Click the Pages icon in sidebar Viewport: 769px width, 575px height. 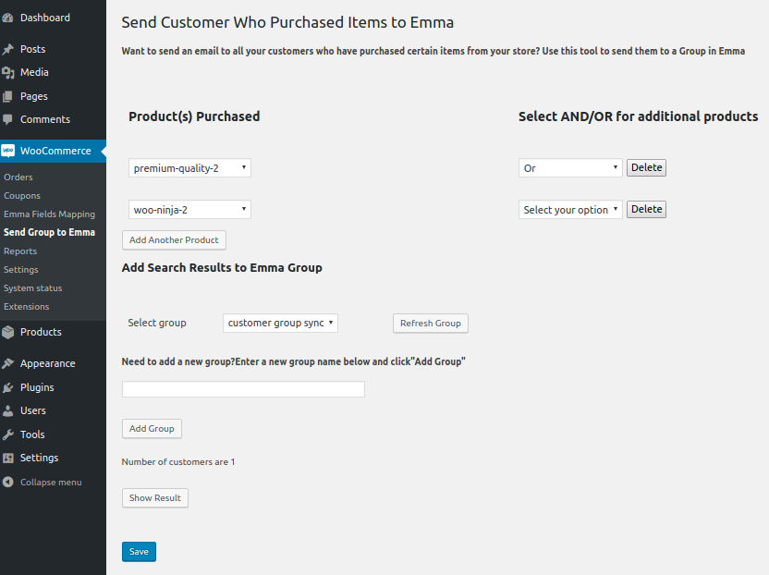[7, 97]
